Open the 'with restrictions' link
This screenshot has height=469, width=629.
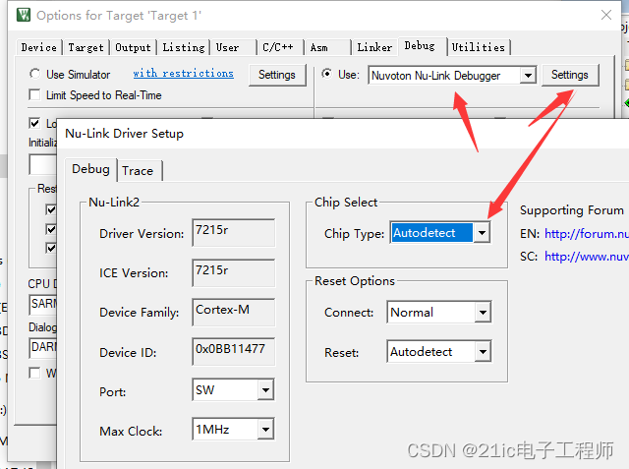184,74
